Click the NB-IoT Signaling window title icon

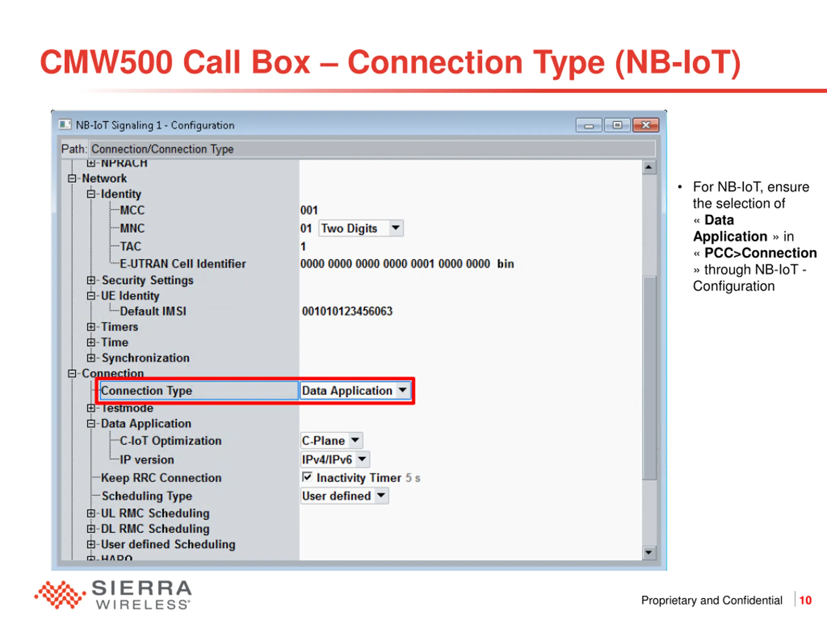65,124
